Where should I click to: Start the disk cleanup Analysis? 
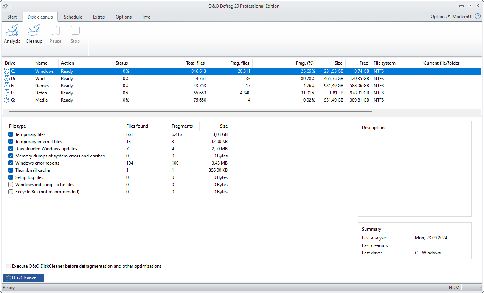12,34
